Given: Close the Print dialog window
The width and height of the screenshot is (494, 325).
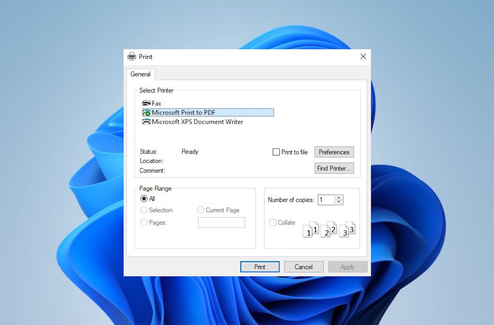Looking at the screenshot, I should tap(363, 57).
